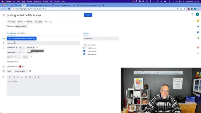Click the 30 minutes value field
This screenshot has width=201, height=113.
point(22,48)
